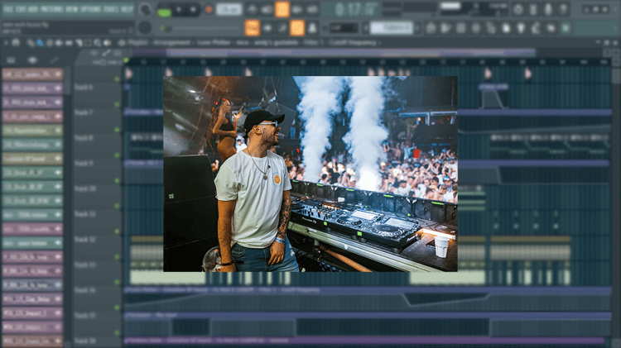621x348 pixels.
Task: Click the Play button in the transport
Action: (179, 9)
